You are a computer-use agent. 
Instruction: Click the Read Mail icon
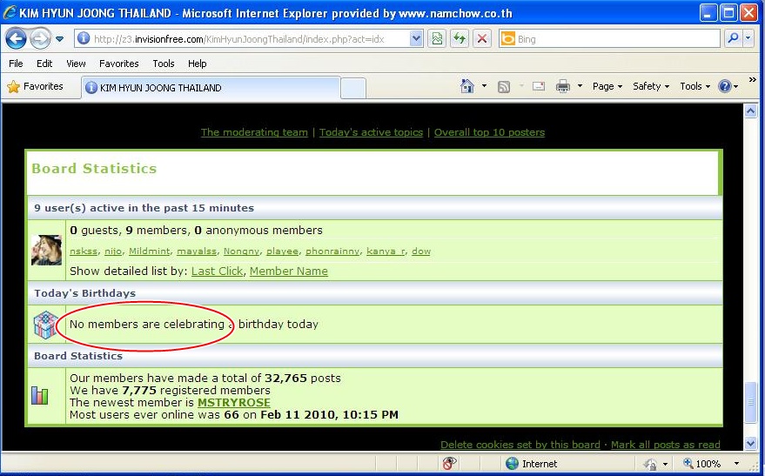click(538, 86)
